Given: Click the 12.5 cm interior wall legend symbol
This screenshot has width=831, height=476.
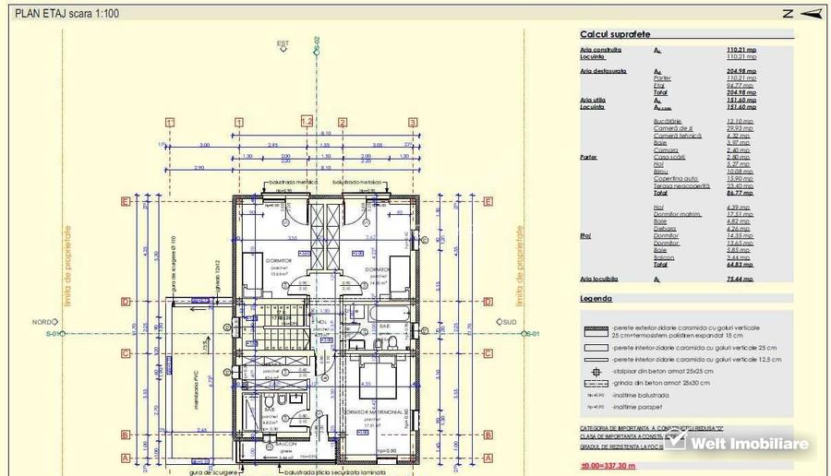Looking at the screenshot, I should 596,360.
